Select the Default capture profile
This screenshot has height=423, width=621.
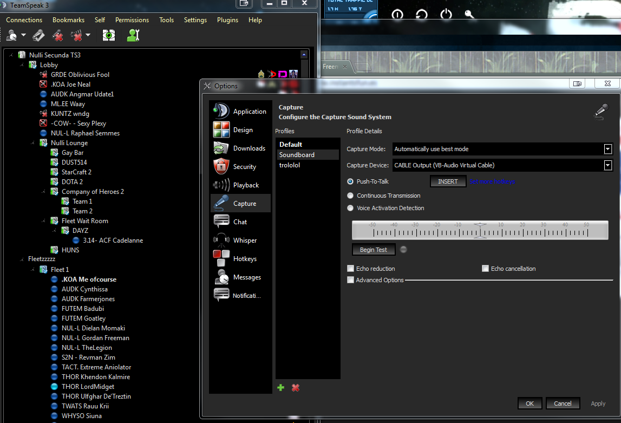308,145
